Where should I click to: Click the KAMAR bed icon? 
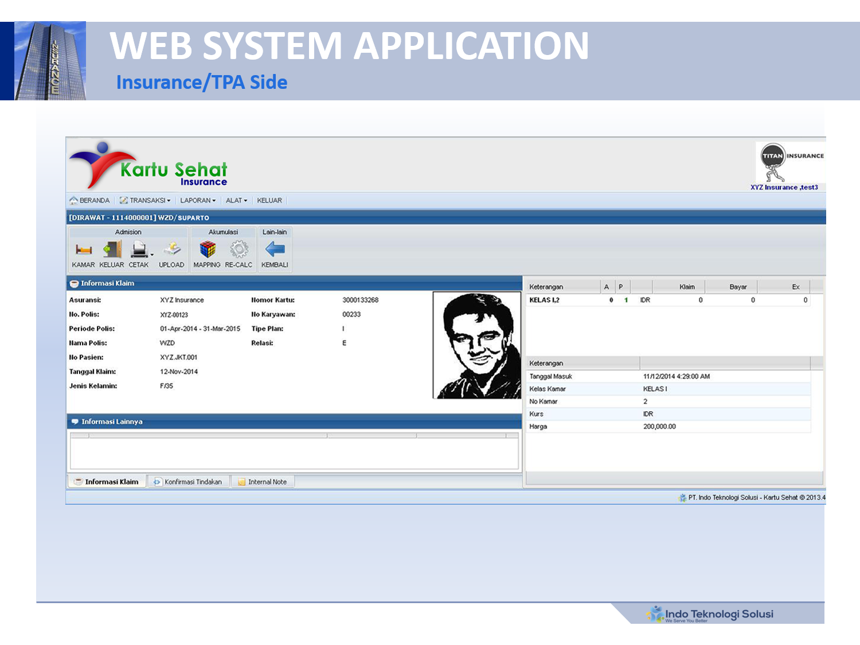(83, 250)
